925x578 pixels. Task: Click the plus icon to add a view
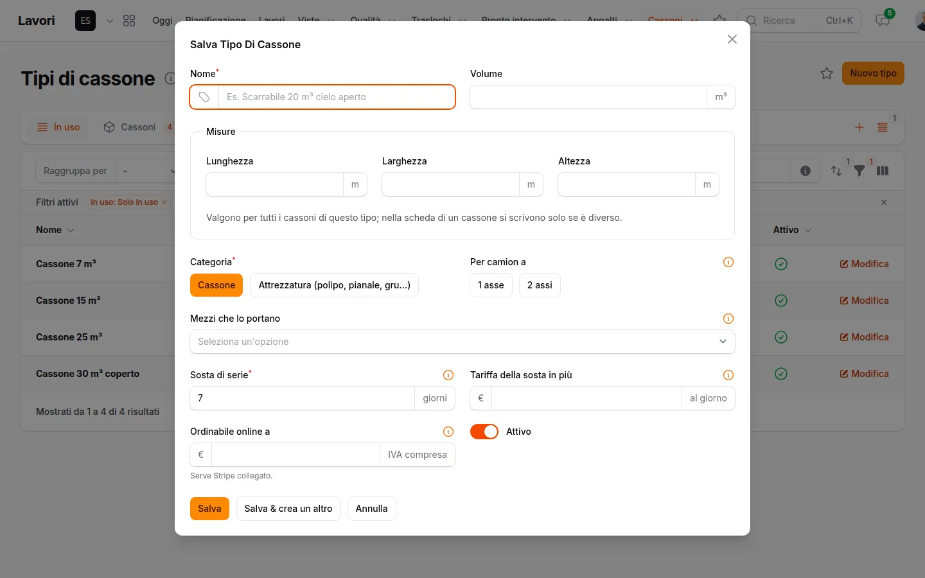point(859,127)
